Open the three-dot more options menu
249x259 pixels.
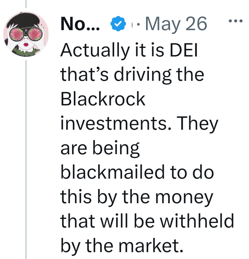235,21
